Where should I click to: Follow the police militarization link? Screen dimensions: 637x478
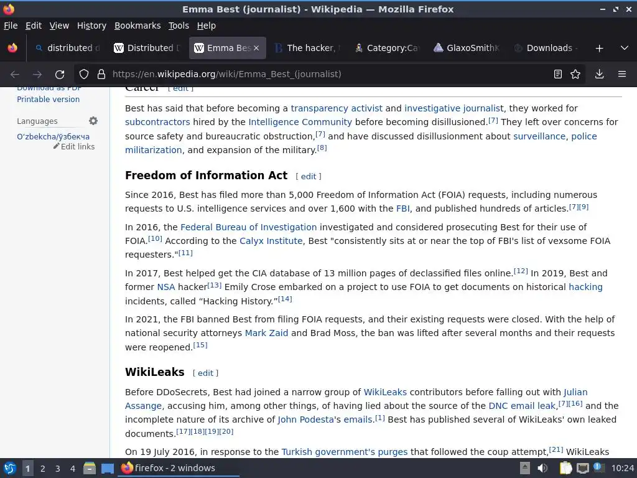point(584,136)
